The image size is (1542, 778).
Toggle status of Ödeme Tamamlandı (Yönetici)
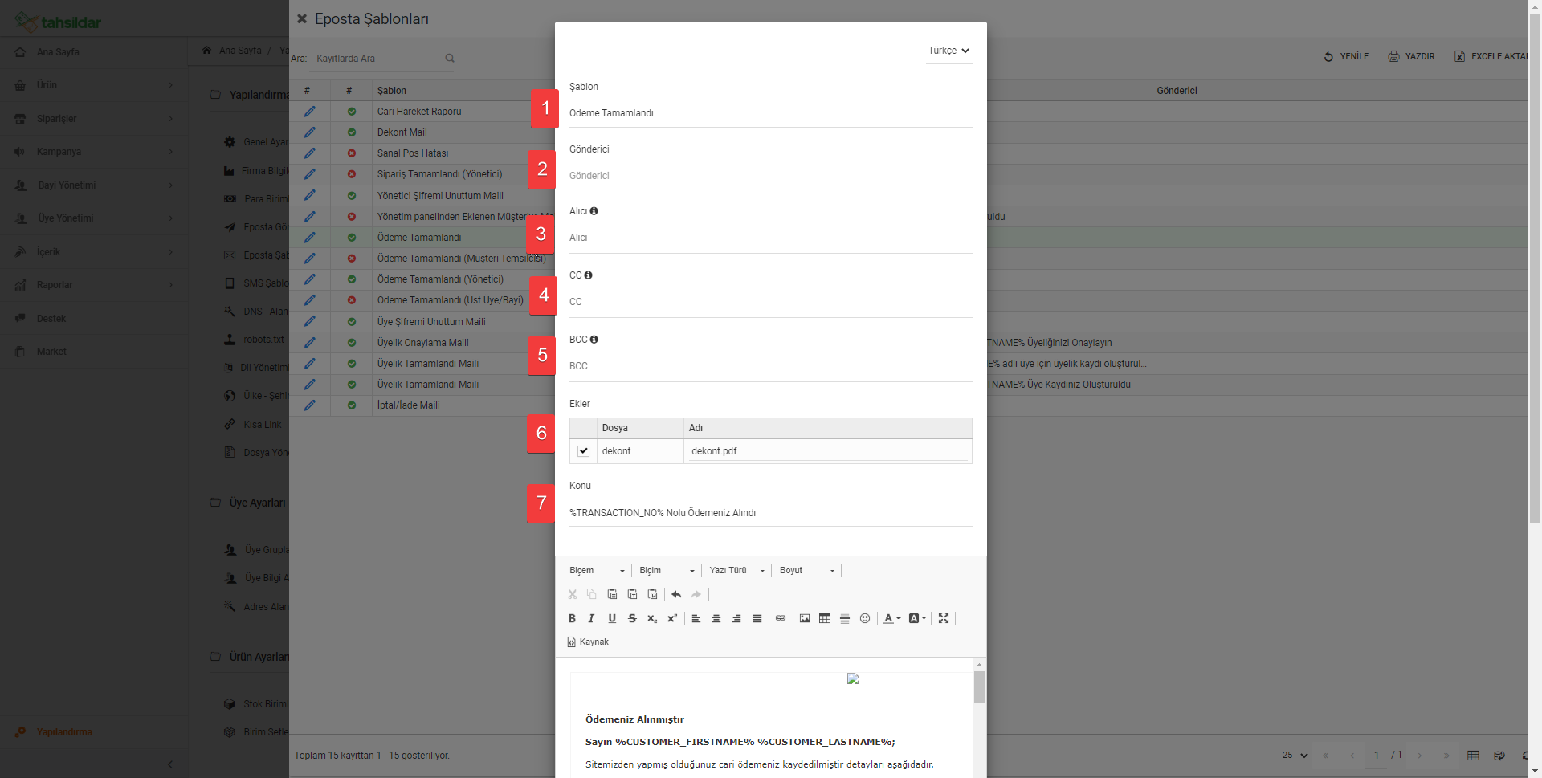click(x=352, y=279)
